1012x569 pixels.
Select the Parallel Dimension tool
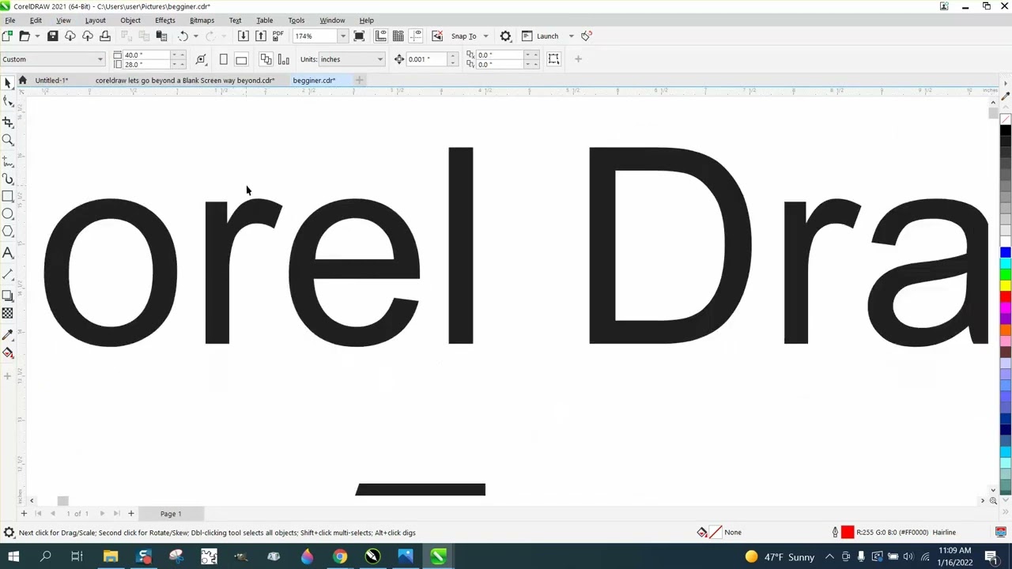(8, 273)
